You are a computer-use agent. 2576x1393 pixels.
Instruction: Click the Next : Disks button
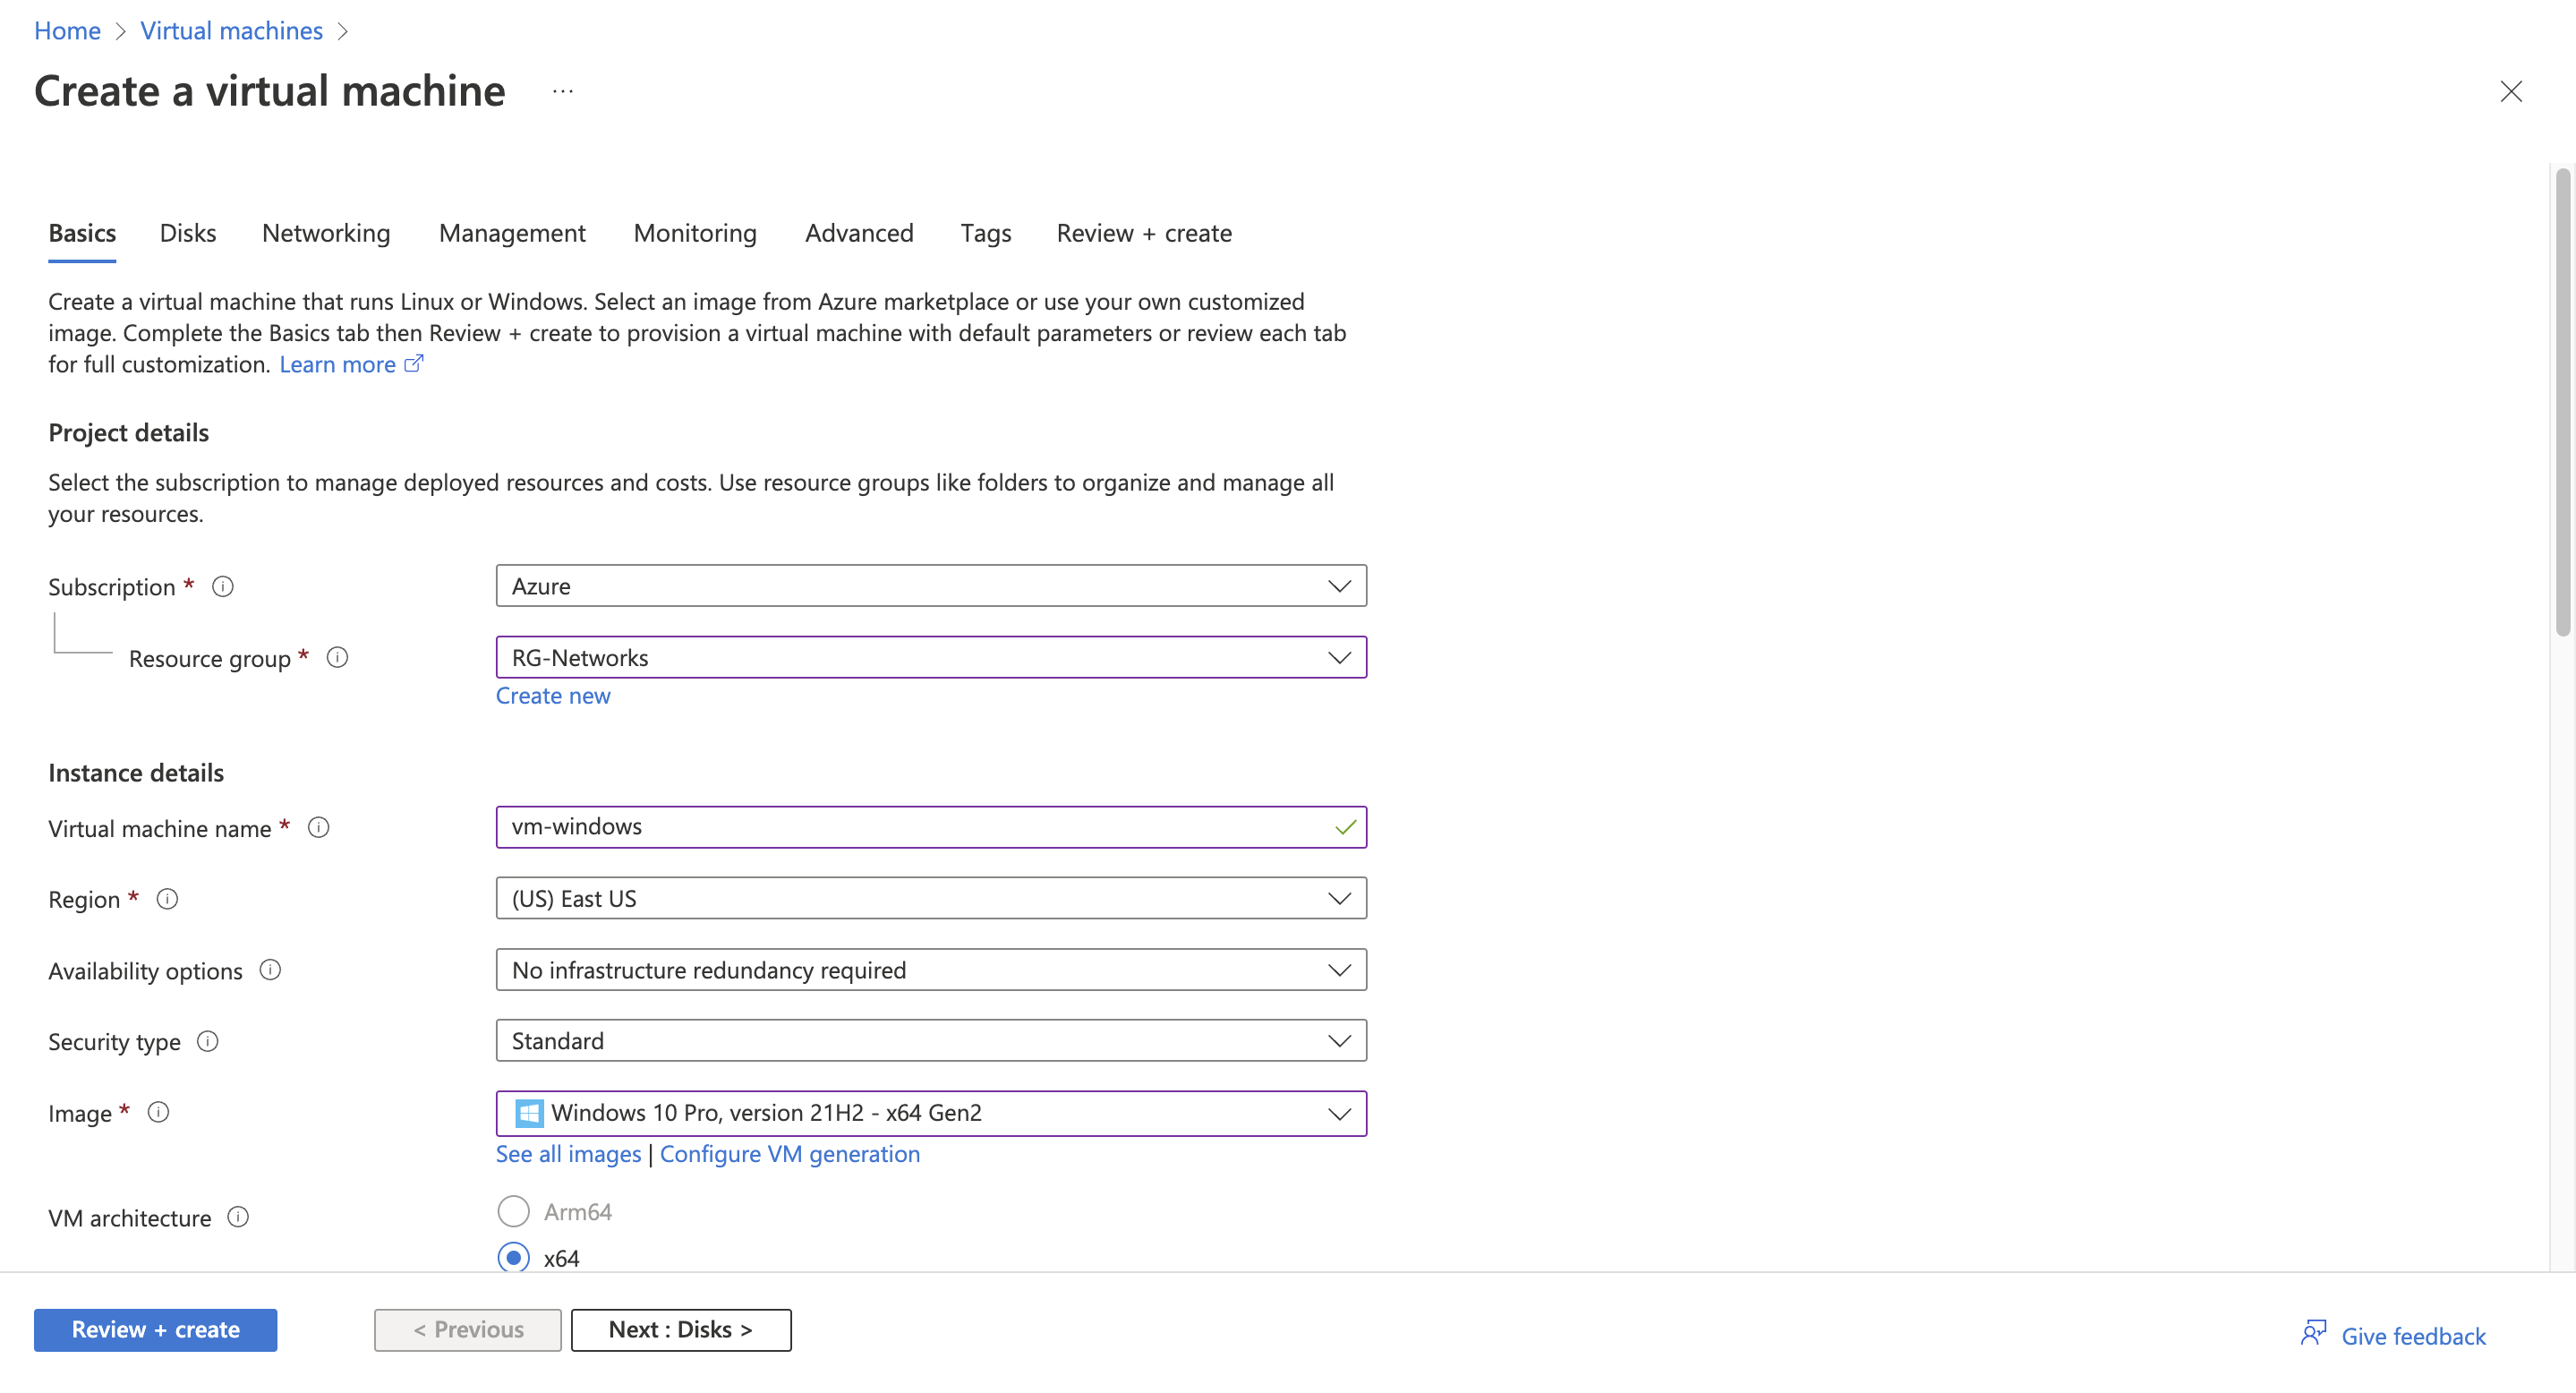point(680,1329)
